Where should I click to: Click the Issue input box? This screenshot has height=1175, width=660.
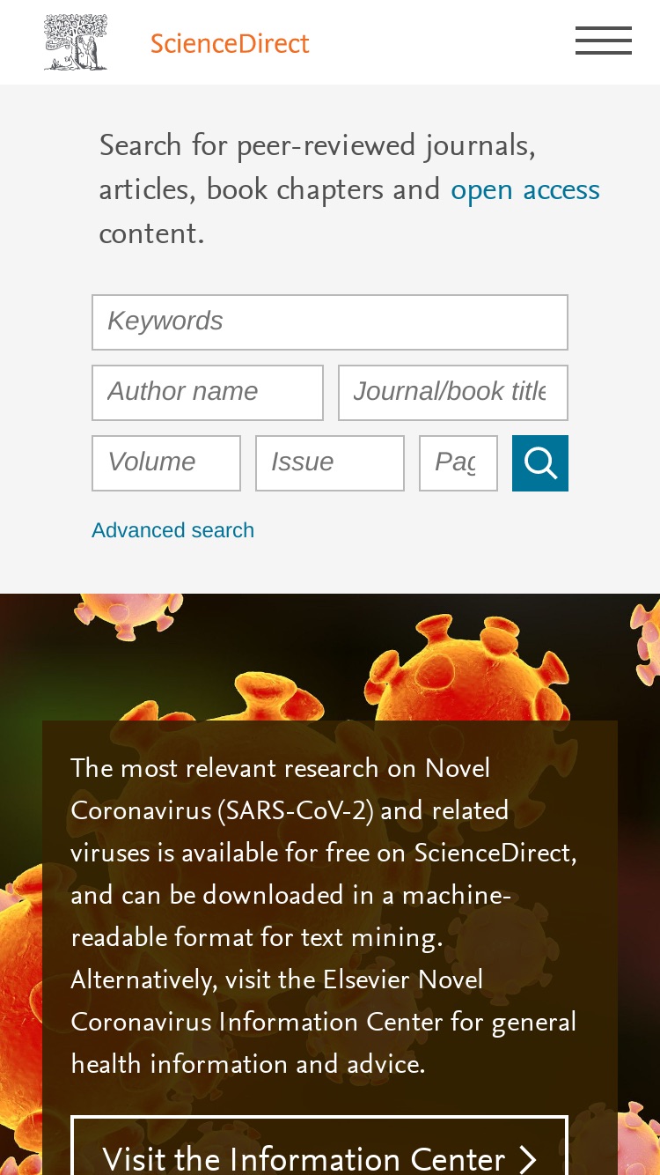[330, 463]
